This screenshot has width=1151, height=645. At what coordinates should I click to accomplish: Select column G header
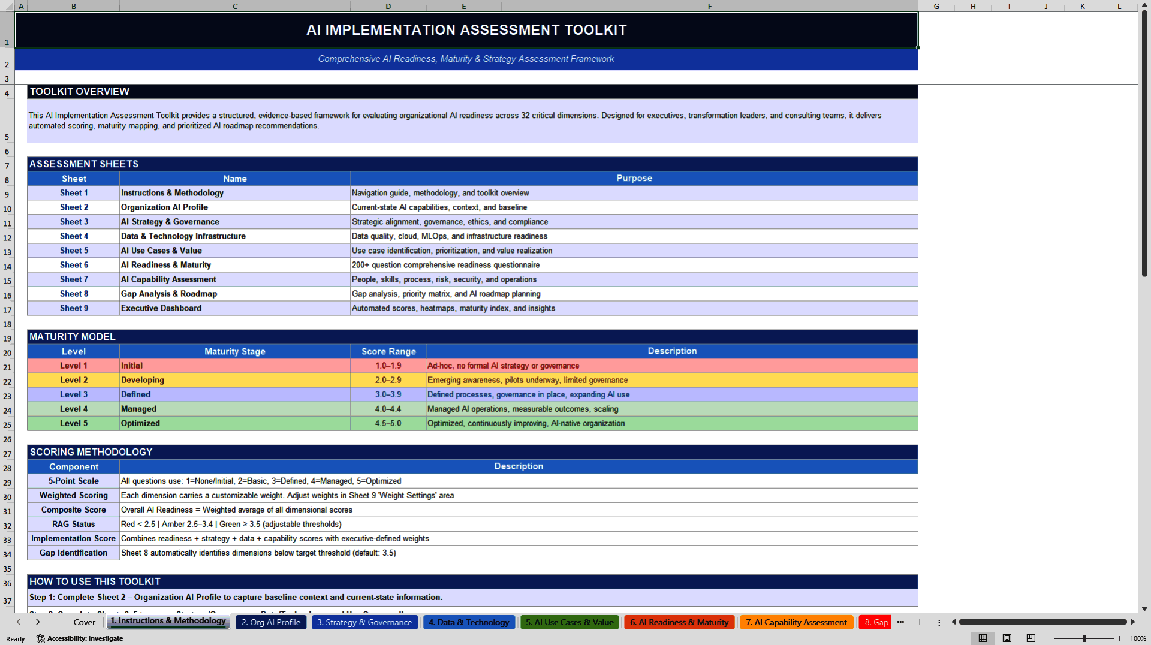click(936, 6)
